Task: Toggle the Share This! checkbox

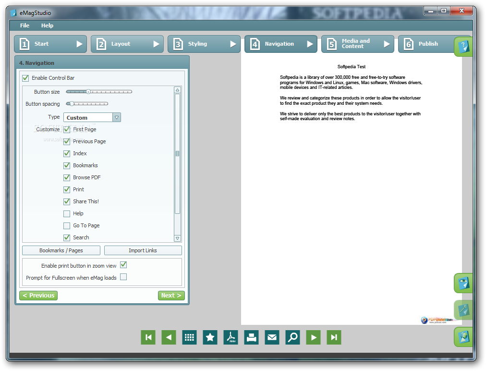Action: click(x=67, y=202)
